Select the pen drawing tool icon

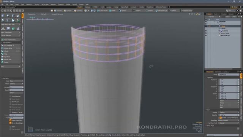click(13, 20)
